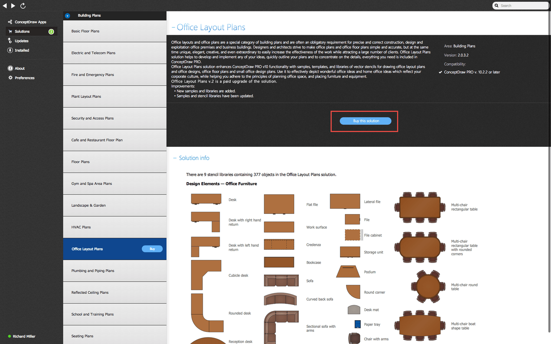Select Plant Layout Plans
The width and height of the screenshot is (551, 344).
point(115,96)
